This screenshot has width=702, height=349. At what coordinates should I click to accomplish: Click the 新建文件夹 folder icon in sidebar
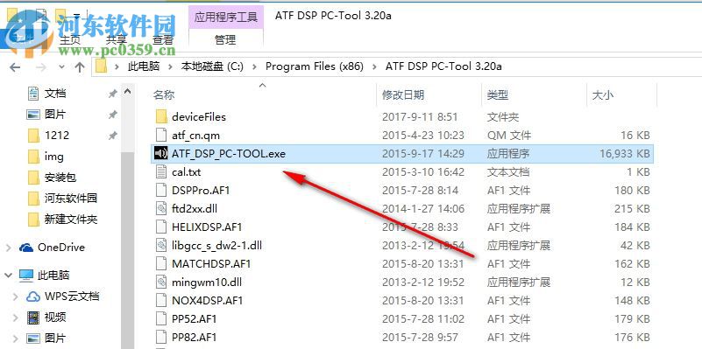[33, 220]
